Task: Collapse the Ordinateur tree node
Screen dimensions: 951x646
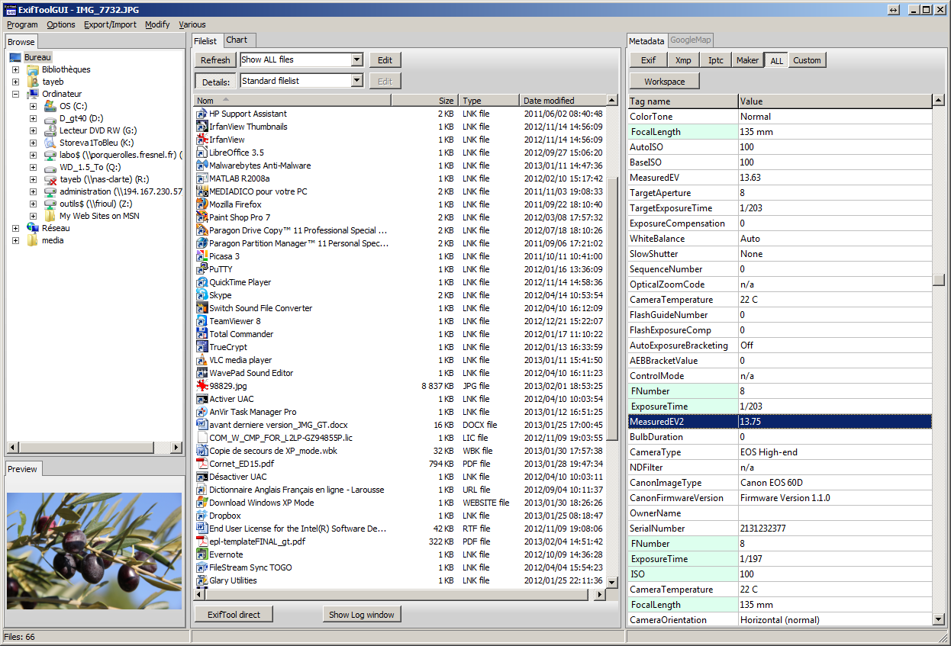Action: pos(15,94)
